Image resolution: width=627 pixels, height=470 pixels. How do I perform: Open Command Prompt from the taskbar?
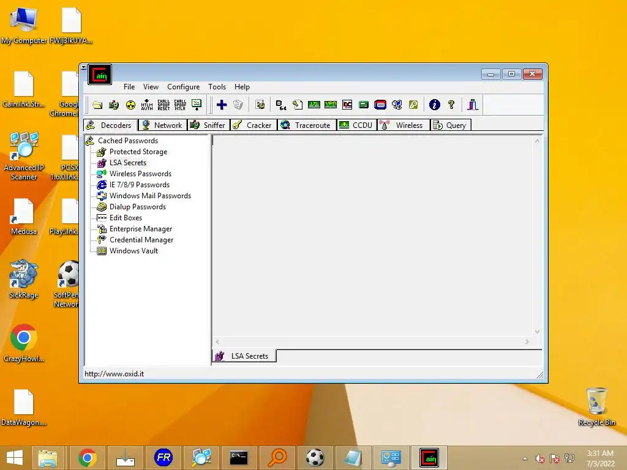[239, 458]
